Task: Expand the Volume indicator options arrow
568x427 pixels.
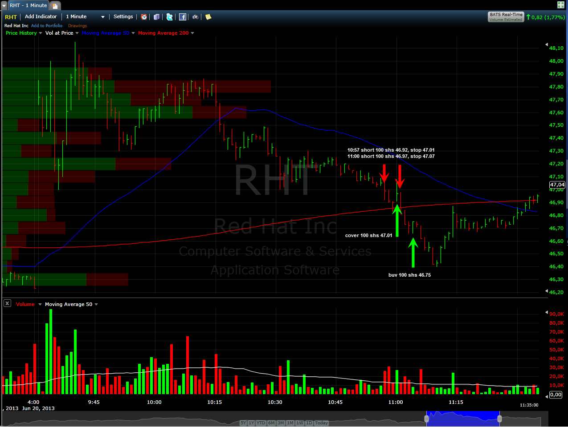Action: pos(40,305)
